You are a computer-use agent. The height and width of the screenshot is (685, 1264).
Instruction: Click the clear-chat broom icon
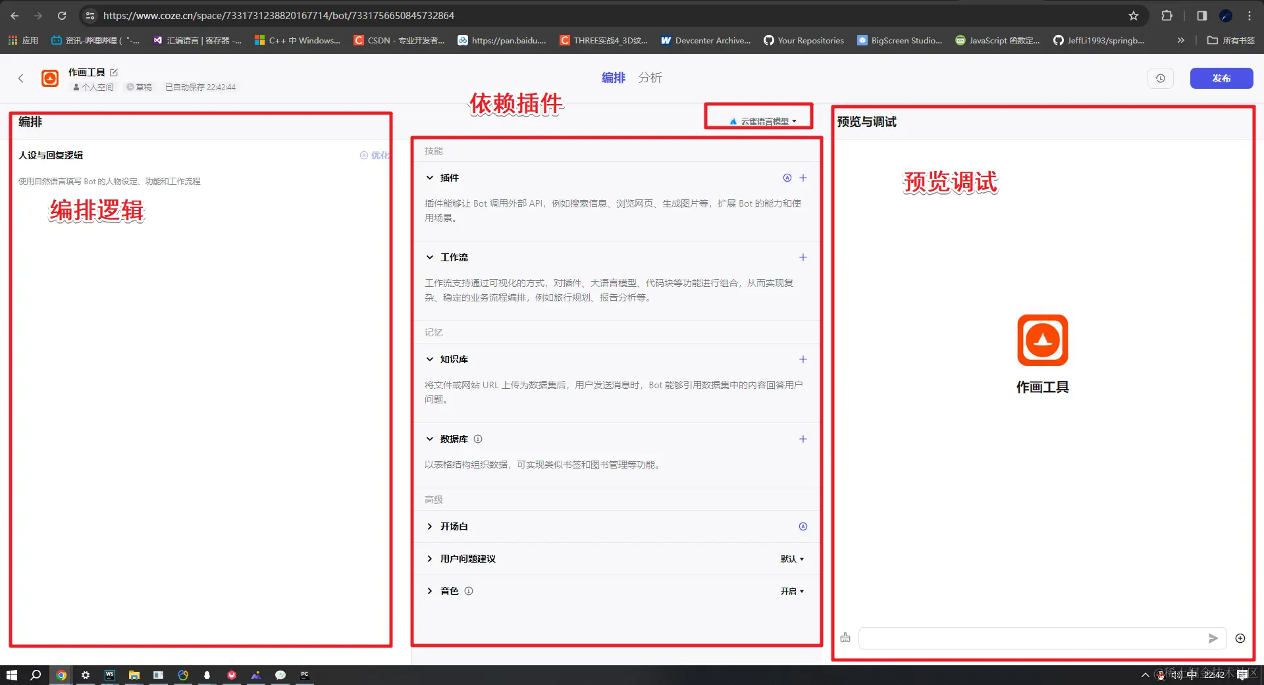(x=845, y=638)
